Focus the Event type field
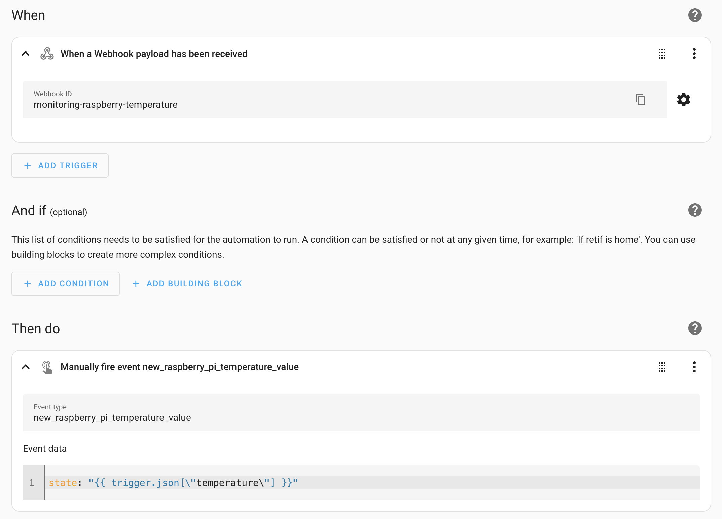This screenshot has height=519, width=722. [361, 413]
